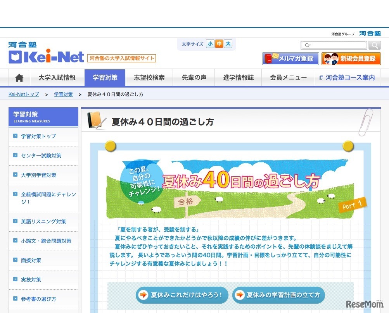The height and width of the screenshot is (313, 389).
Task: Switch to the 先輩の声 tab
Action: click(194, 77)
